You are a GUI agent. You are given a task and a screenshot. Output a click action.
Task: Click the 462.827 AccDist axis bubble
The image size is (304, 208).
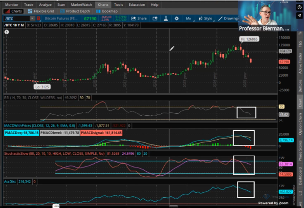click(x=285, y=192)
